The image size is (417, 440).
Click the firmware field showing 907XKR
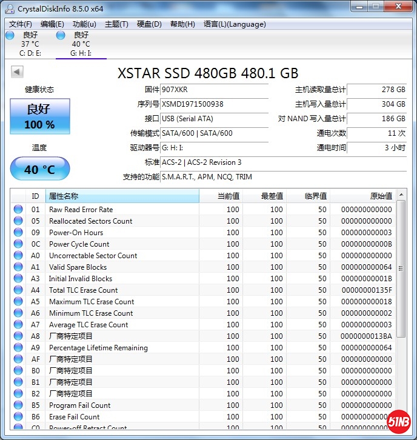tap(214, 90)
